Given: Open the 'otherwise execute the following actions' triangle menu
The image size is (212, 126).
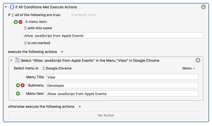Looking at the screenshot, I should click(x=80, y=107).
